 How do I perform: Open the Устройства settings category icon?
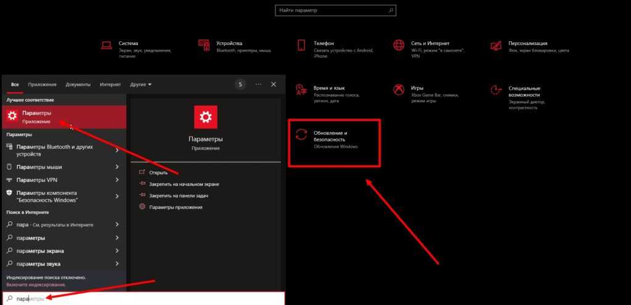(x=204, y=45)
